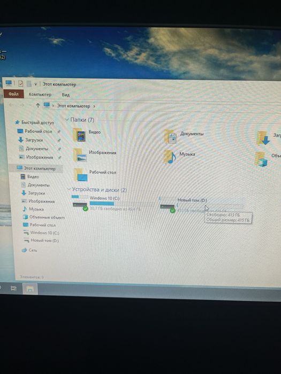This screenshot has width=281, height=374.
Task: Collapse the Папки (7) group
Action: point(67,119)
